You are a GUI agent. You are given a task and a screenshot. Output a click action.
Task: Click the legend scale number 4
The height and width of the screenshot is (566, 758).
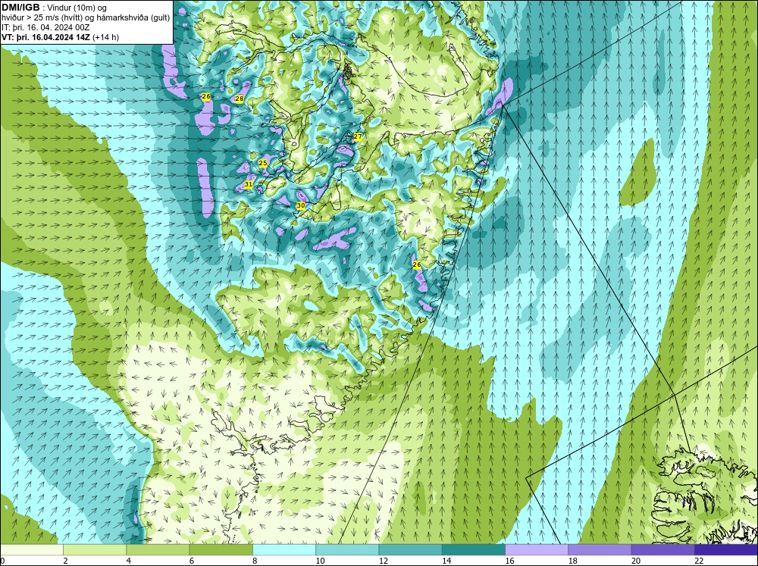[129, 561]
